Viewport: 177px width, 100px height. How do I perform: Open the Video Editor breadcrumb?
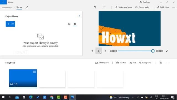[7, 7]
